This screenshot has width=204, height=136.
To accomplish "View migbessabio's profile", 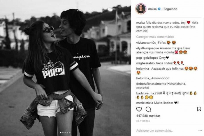I will coord(145,63).
